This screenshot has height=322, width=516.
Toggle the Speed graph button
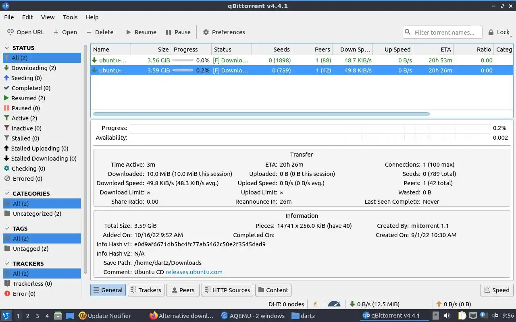[x=497, y=290]
